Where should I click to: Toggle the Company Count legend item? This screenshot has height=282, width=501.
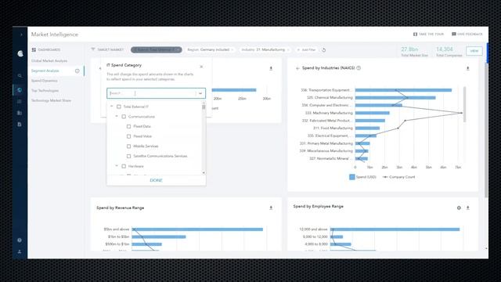[398, 177]
